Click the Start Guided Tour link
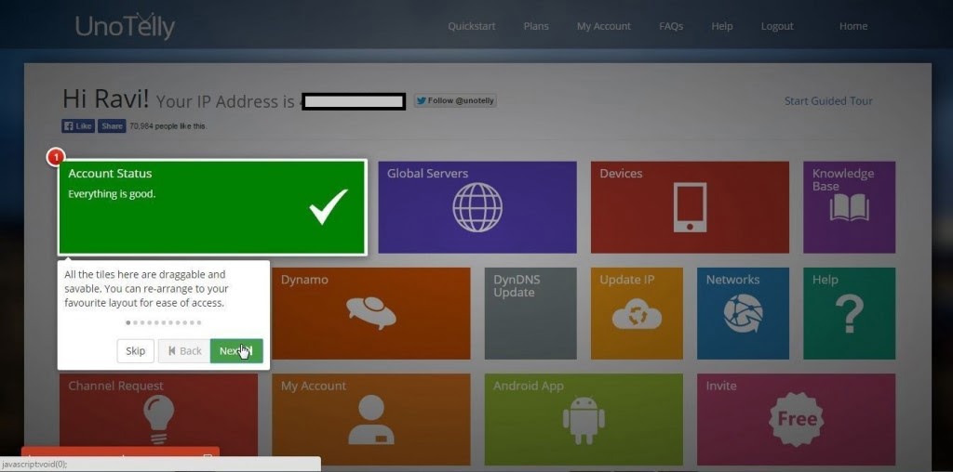 [x=828, y=101]
